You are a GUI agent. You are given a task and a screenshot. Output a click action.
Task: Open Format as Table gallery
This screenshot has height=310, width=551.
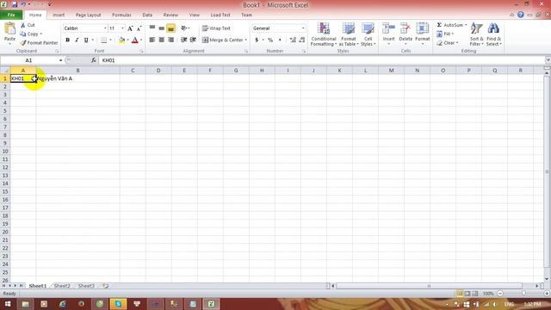pos(348,34)
